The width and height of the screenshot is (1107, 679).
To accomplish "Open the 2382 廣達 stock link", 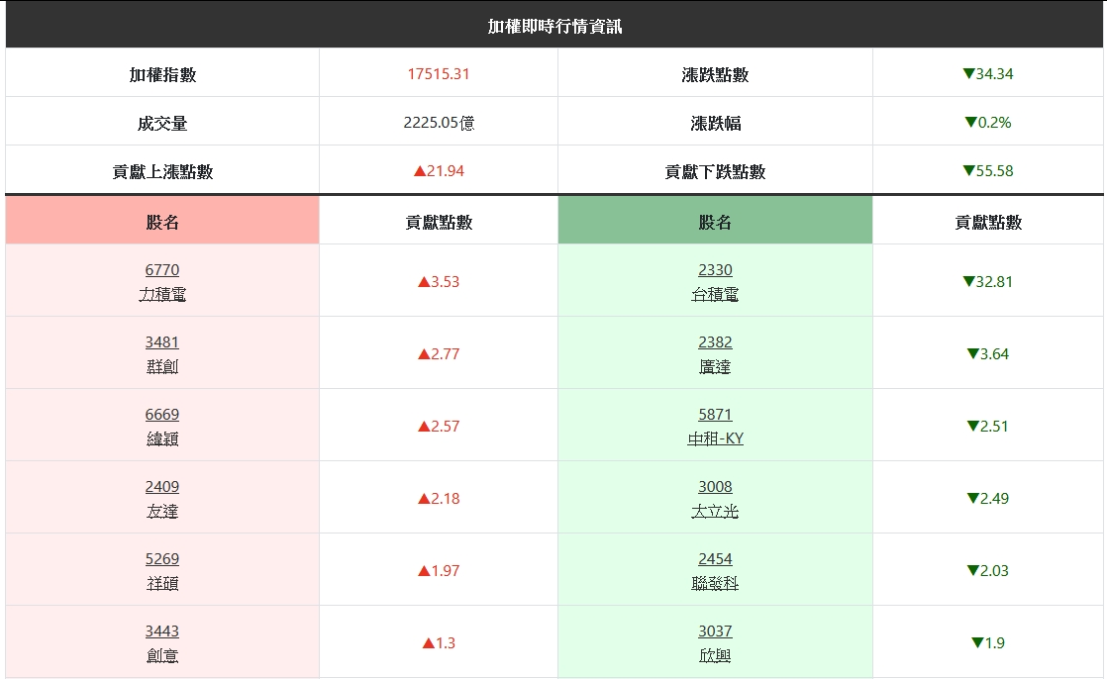I will point(715,353).
